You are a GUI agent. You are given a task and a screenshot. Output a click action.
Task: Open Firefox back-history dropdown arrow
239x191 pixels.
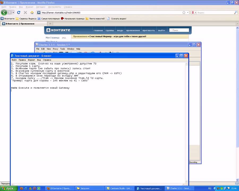point(14,12)
